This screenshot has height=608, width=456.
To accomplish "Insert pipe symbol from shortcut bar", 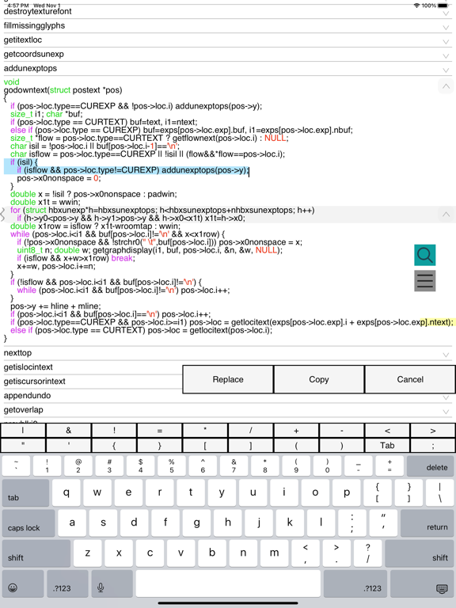I will [23, 431].
